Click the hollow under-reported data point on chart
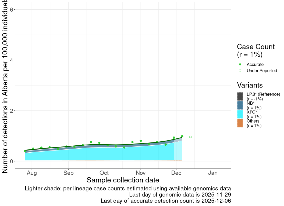284x206 pixels. click(x=190, y=137)
